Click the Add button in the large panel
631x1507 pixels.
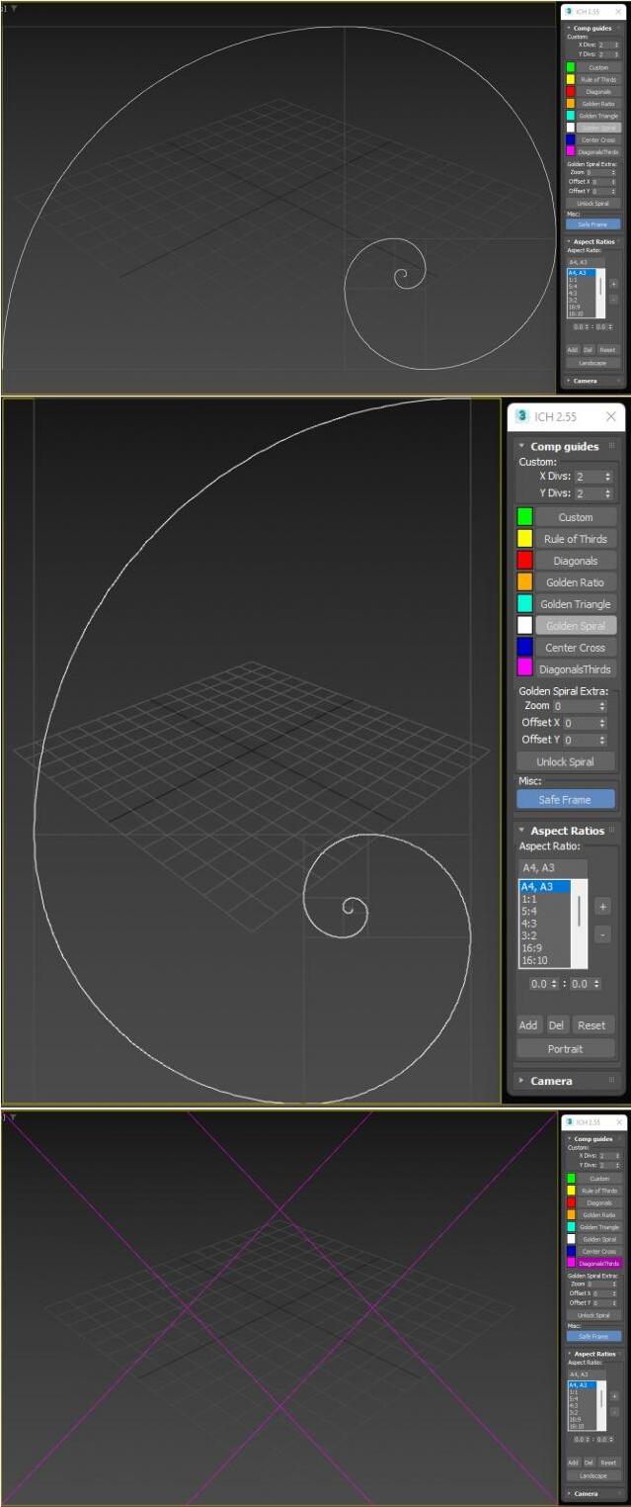[x=528, y=1024]
